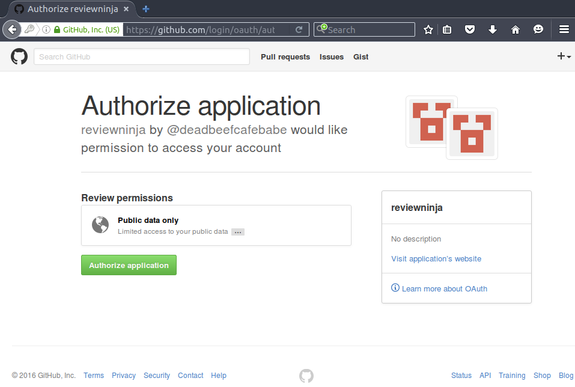Click the reviewninja link in heading
The image size is (575, 387).
[114, 130]
